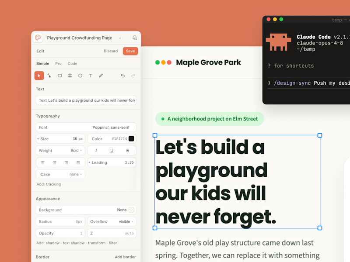
Task: Select the rectangle shape tool
Action: point(59,76)
